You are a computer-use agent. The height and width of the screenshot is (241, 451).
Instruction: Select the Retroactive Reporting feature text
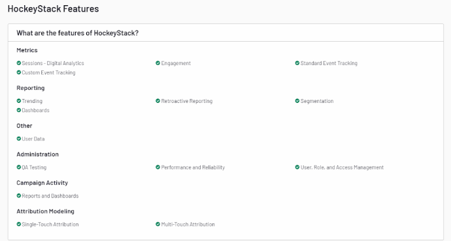tap(187, 101)
